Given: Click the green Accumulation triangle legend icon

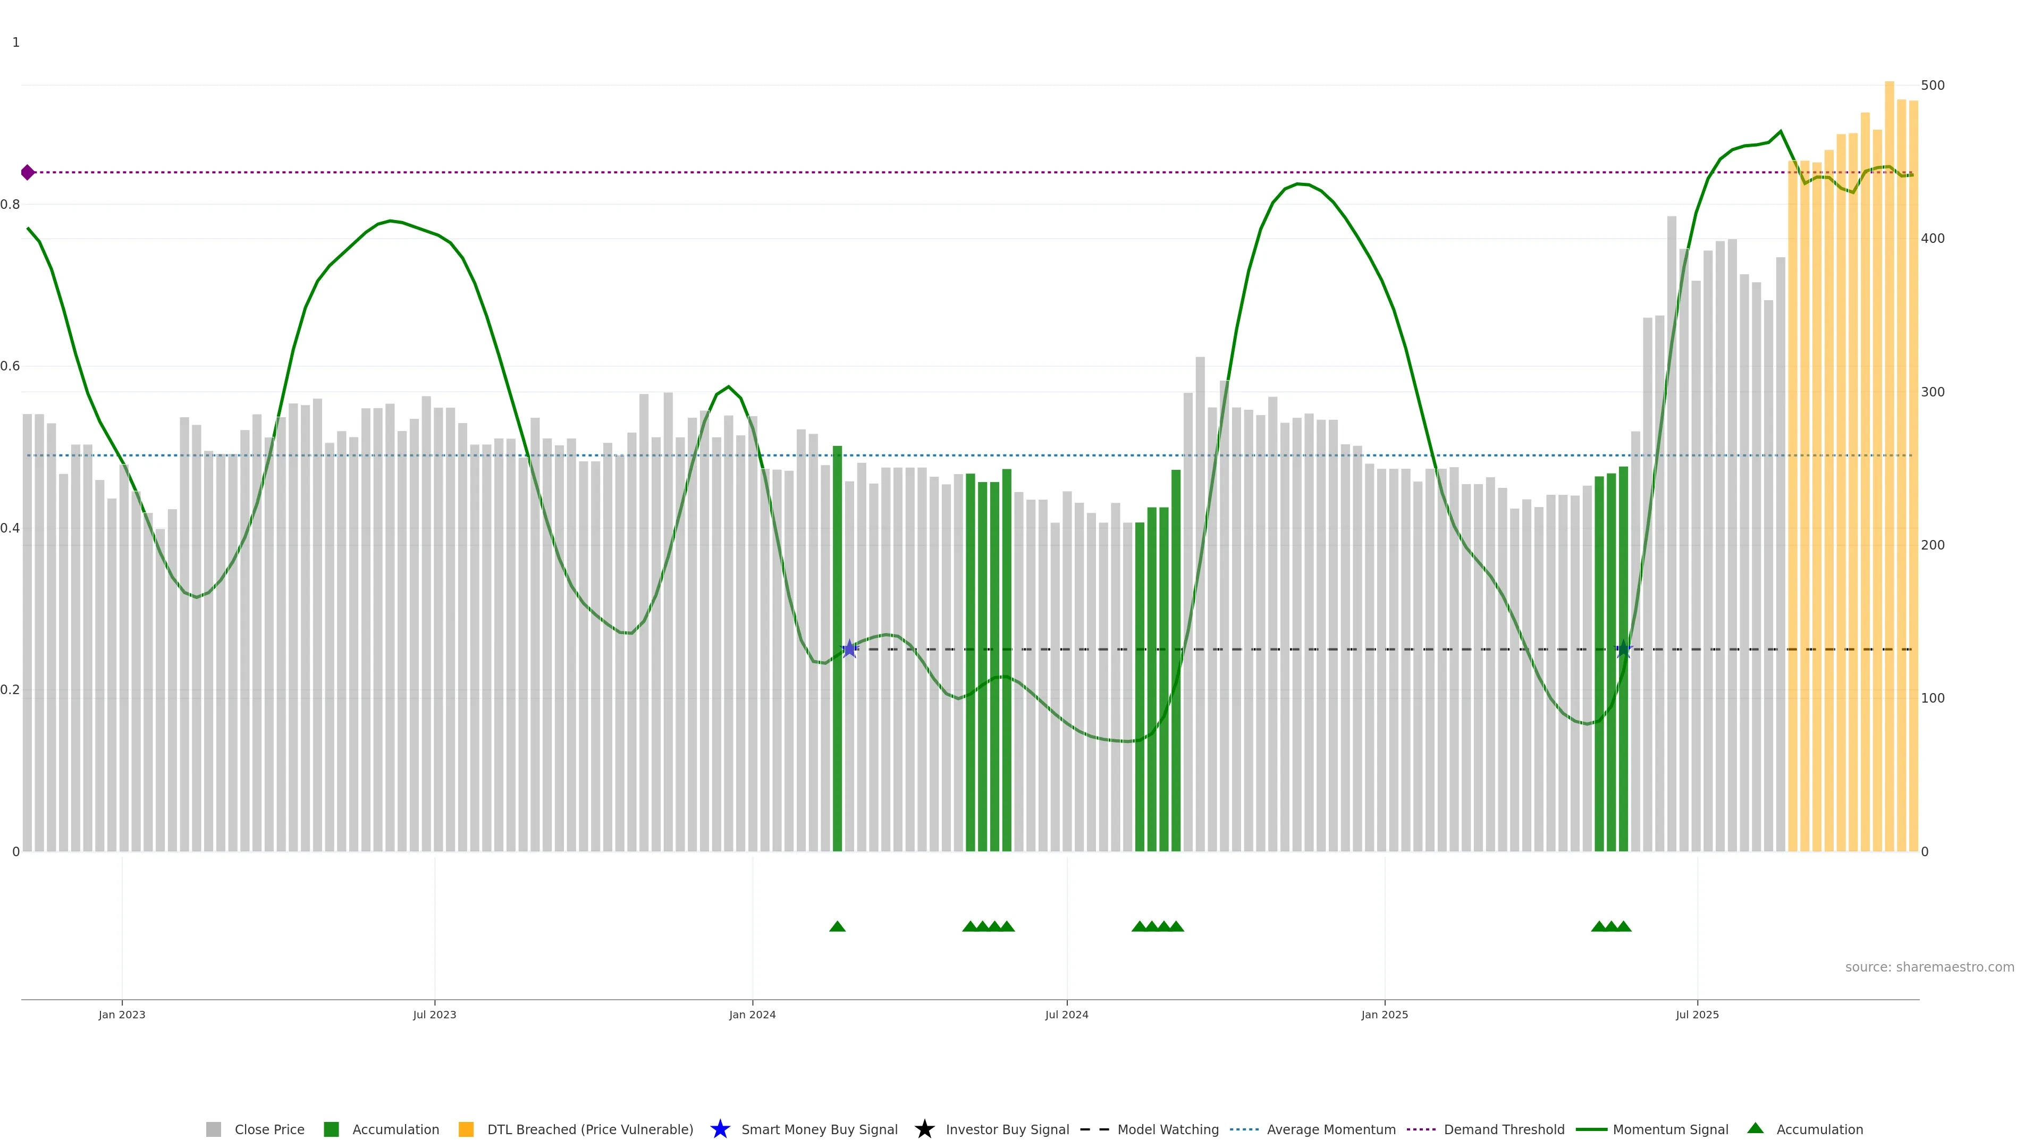Looking at the screenshot, I should coord(1755,1128).
